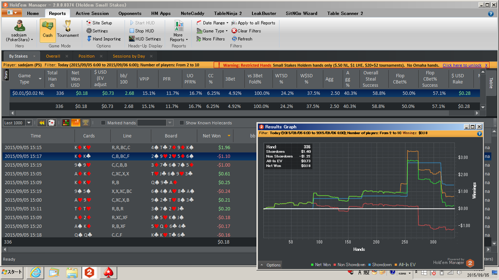Click the Refresh filter button

pyautogui.click(x=242, y=39)
